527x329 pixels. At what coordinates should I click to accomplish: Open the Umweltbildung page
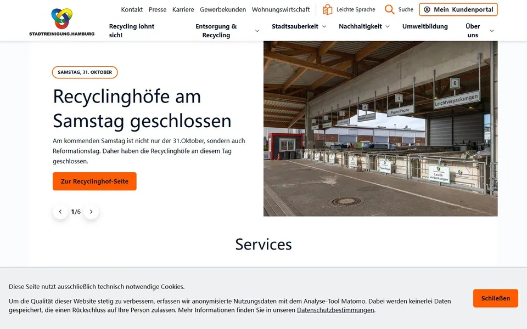point(425,26)
